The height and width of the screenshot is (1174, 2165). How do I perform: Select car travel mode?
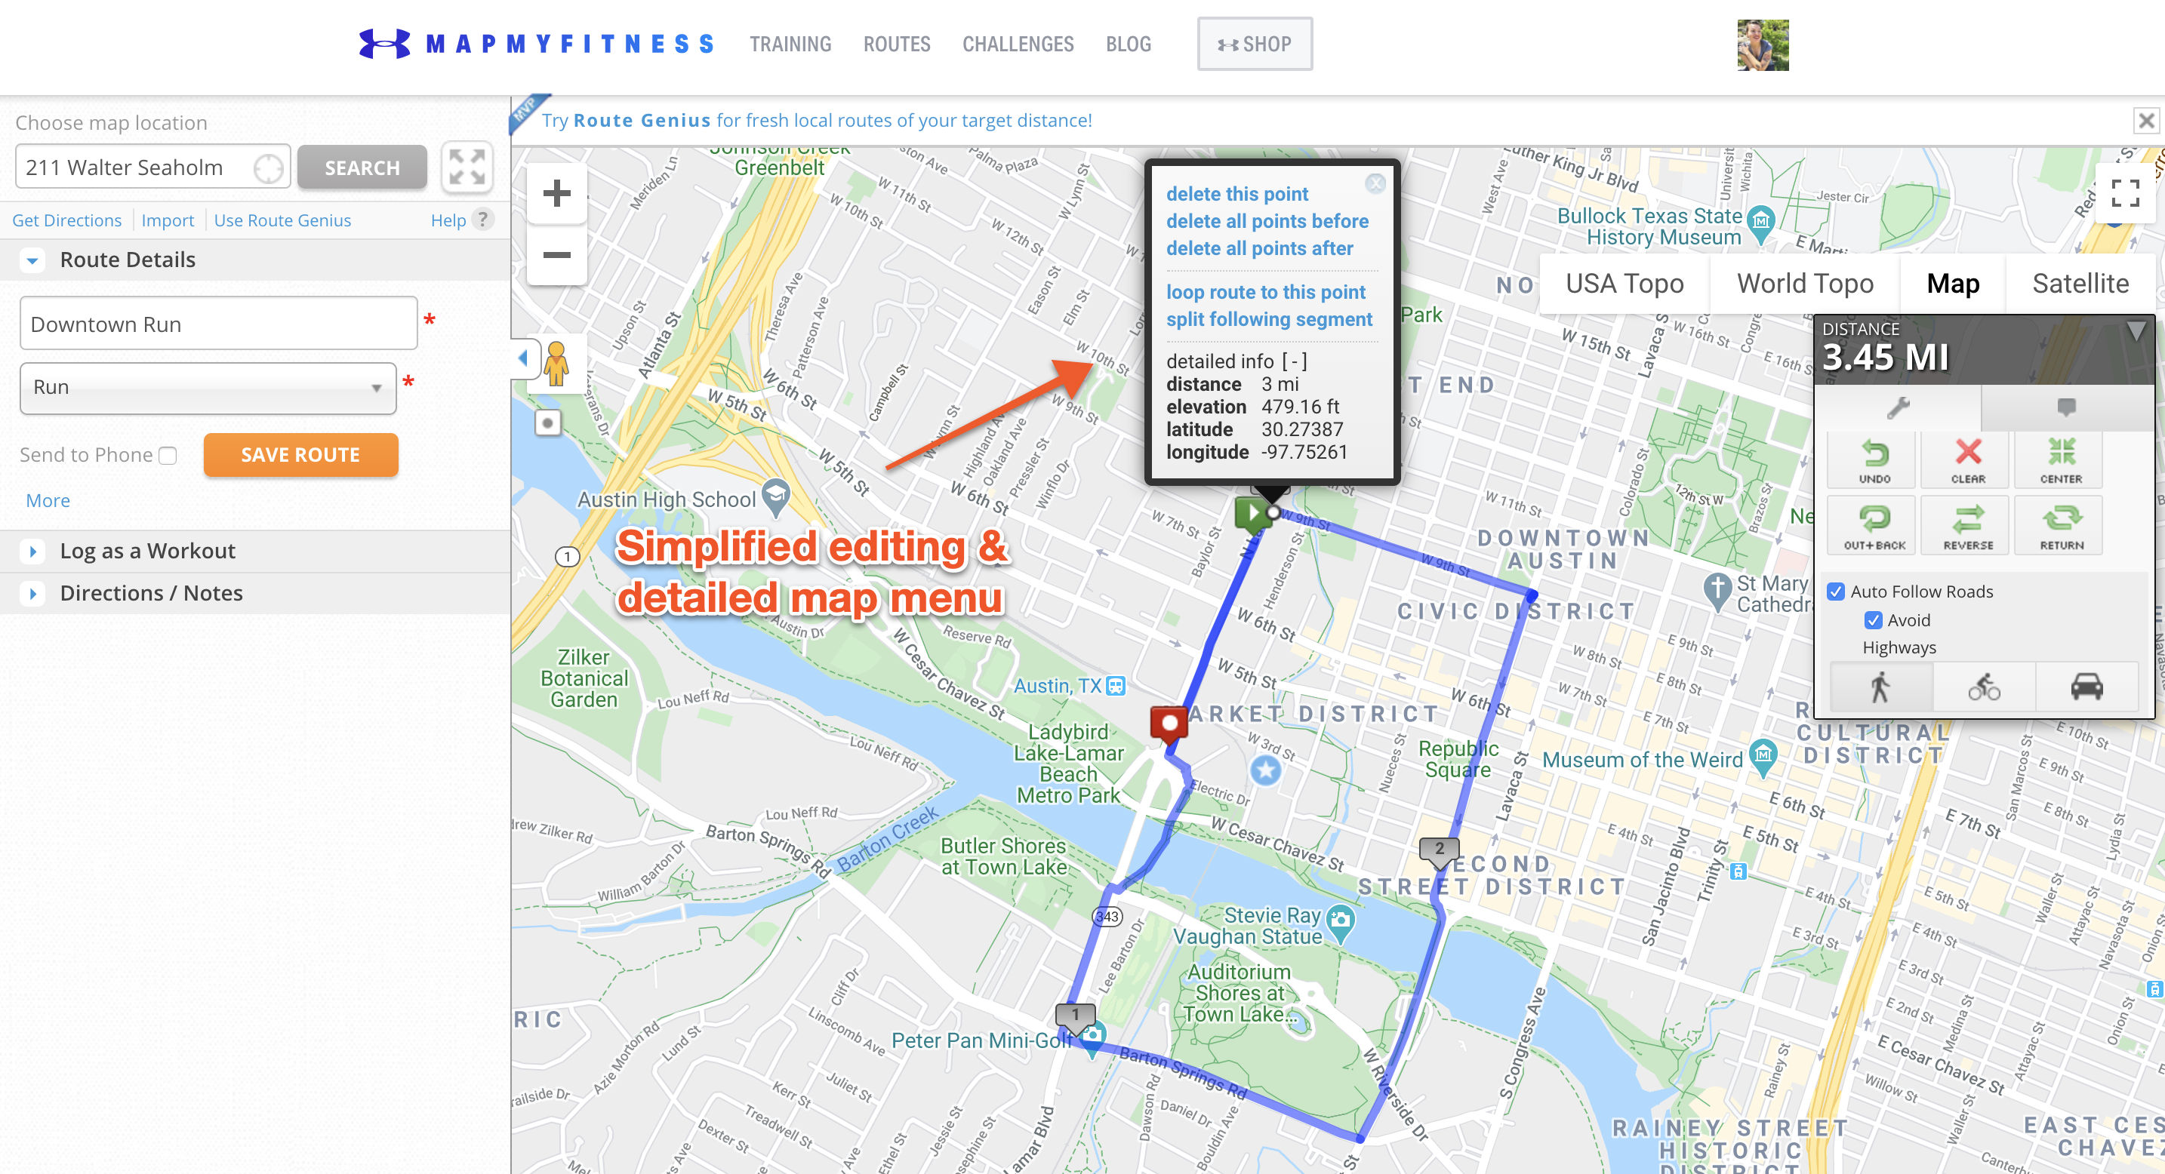click(2086, 687)
